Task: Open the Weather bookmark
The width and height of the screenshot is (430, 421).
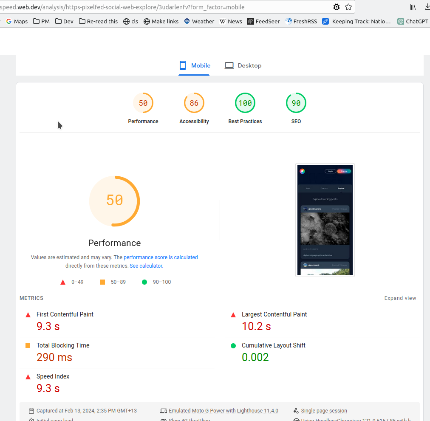Action: click(199, 21)
